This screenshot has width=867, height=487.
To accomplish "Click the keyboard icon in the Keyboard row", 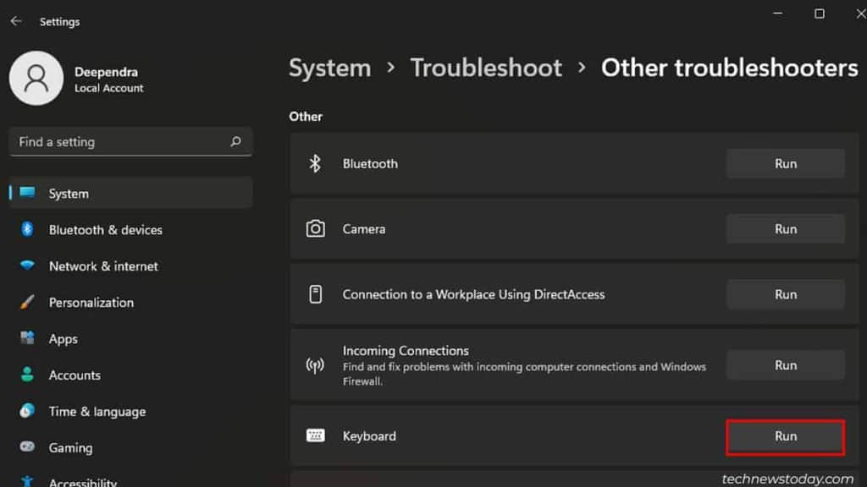I will point(316,436).
